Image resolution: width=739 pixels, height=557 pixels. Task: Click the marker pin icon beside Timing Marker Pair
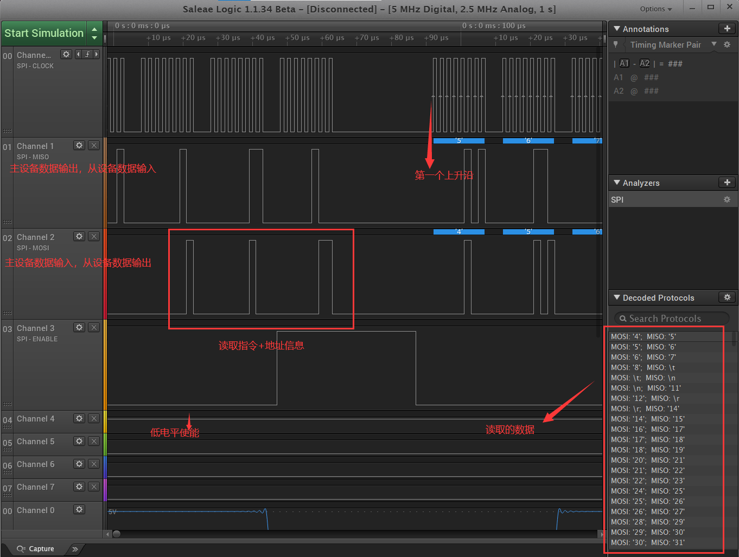click(x=616, y=44)
